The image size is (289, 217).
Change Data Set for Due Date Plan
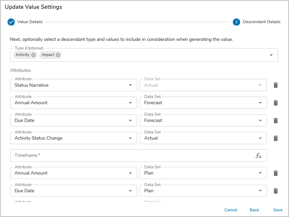pyautogui.click(x=260, y=191)
